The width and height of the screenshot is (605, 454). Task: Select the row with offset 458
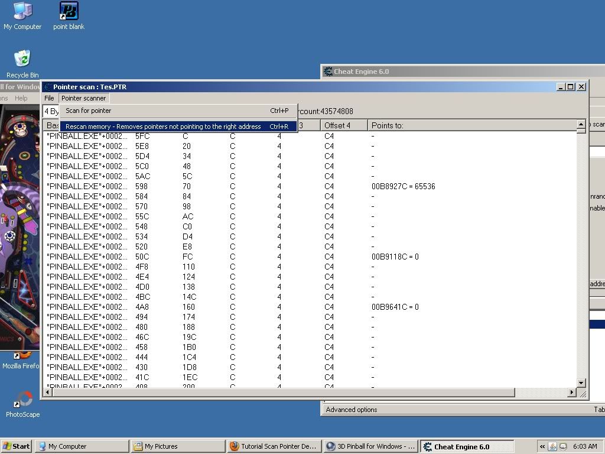click(x=311, y=347)
